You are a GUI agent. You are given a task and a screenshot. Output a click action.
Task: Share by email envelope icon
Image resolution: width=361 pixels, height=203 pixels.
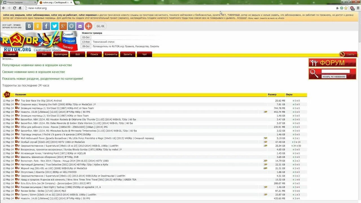[x=80, y=26]
